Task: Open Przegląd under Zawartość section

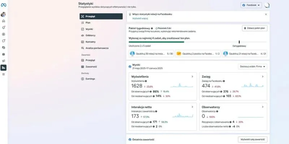Action: 101,60
